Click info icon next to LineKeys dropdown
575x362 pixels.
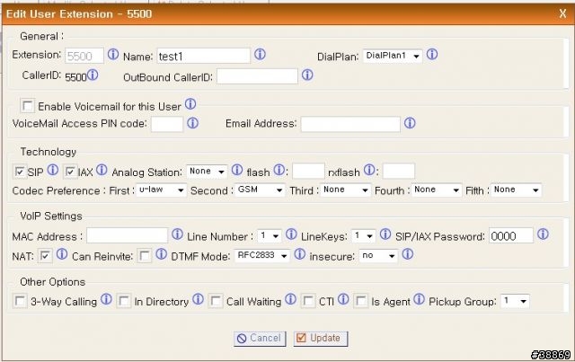(385, 234)
